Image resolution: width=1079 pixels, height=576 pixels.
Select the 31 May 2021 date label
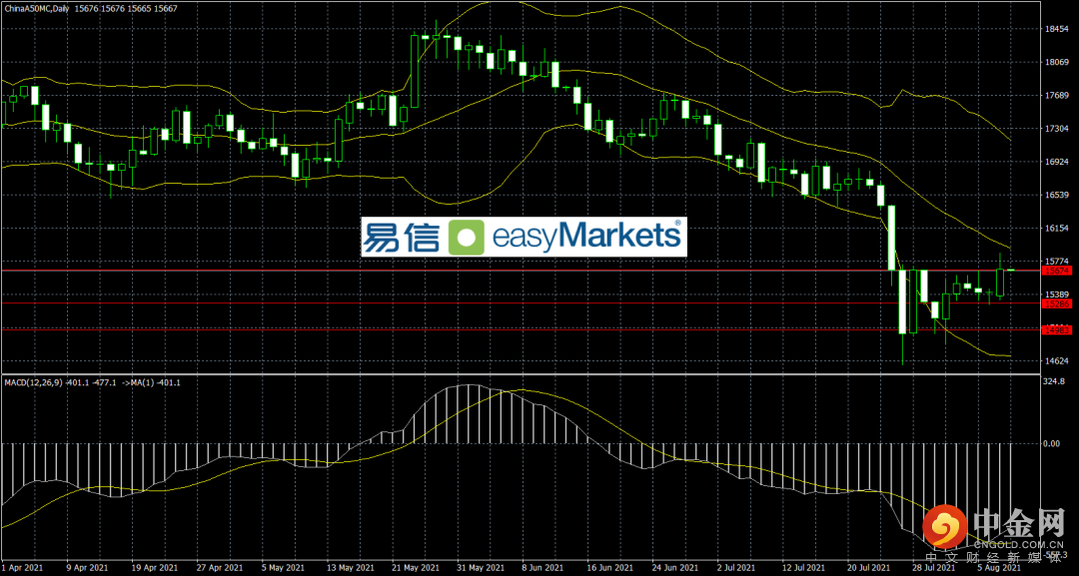pyautogui.click(x=482, y=568)
